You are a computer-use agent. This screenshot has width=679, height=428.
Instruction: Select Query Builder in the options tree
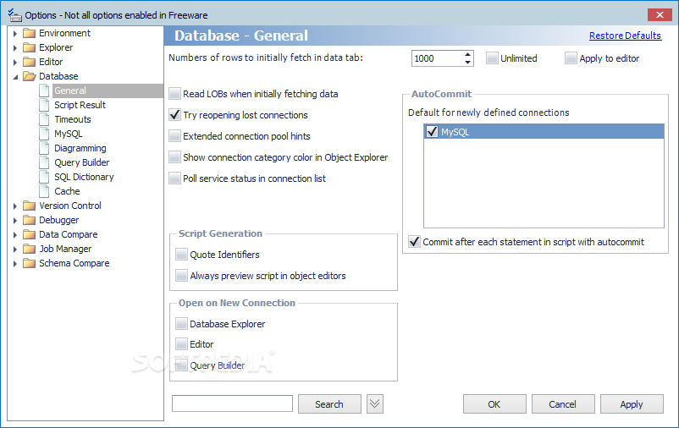[x=81, y=162]
